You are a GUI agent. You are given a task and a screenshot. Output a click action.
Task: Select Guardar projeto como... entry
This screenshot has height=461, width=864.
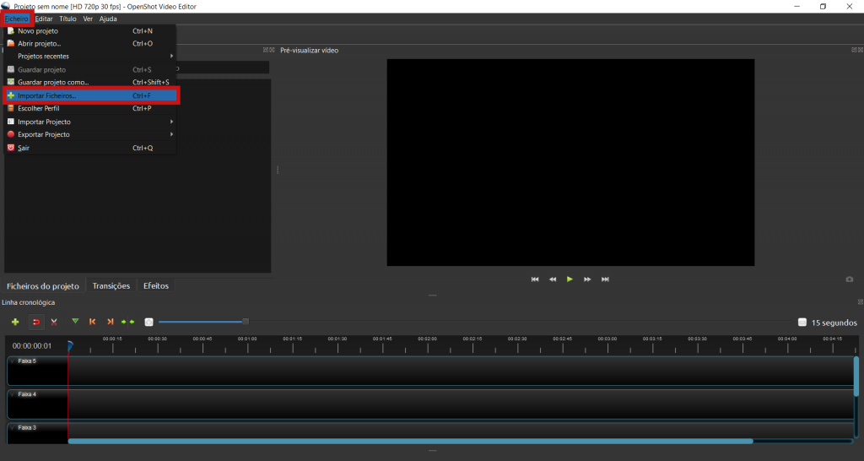pyautogui.click(x=89, y=82)
